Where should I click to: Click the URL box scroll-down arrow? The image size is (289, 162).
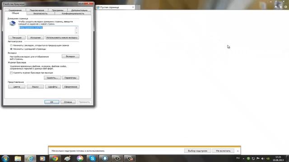(76, 33)
